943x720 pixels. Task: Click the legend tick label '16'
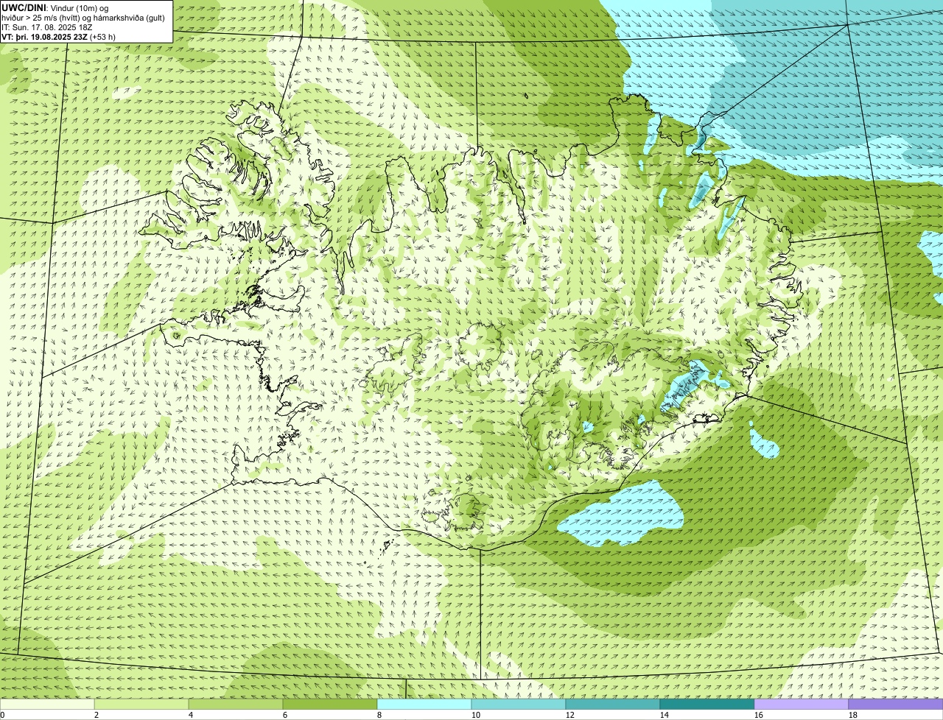click(x=759, y=715)
